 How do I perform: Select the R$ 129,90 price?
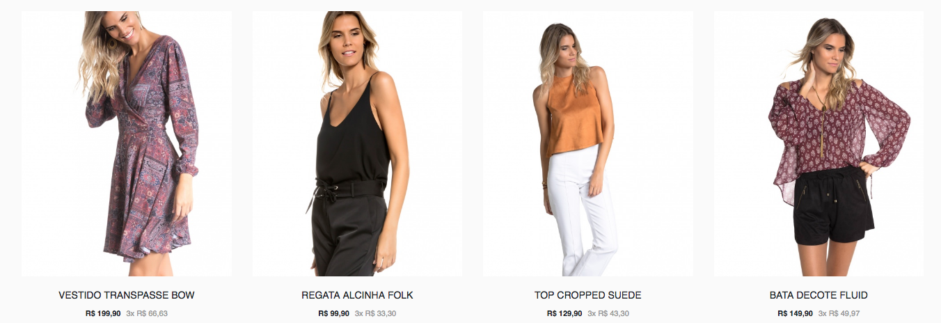(x=564, y=313)
